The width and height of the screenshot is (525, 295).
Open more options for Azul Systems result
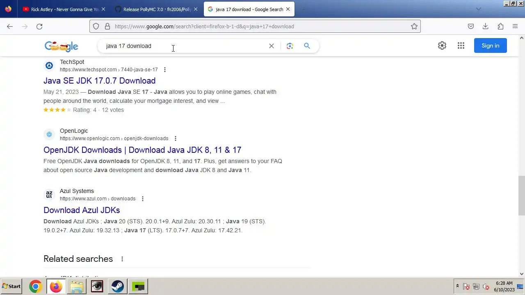click(143, 199)
